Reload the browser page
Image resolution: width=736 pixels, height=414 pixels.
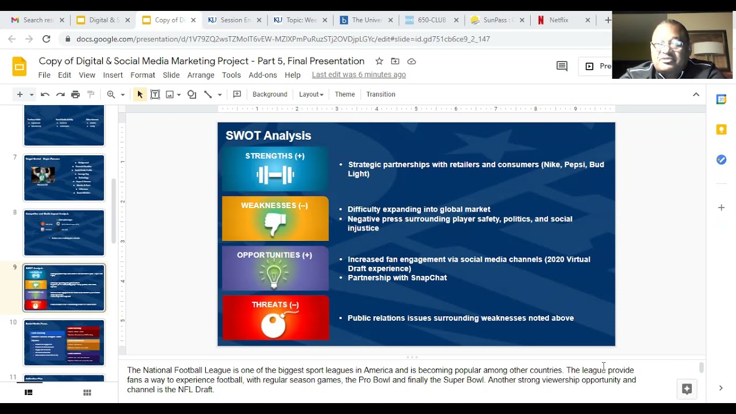coord(46,39)
